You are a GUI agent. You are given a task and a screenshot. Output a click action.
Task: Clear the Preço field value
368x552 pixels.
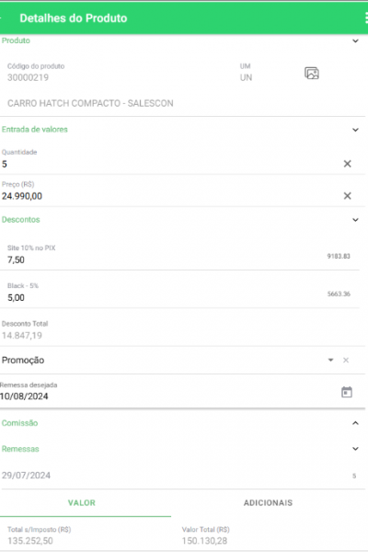(x=347, y=196)
